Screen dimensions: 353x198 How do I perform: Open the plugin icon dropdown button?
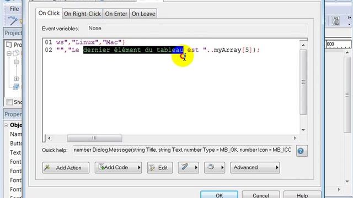click(215, 167)
